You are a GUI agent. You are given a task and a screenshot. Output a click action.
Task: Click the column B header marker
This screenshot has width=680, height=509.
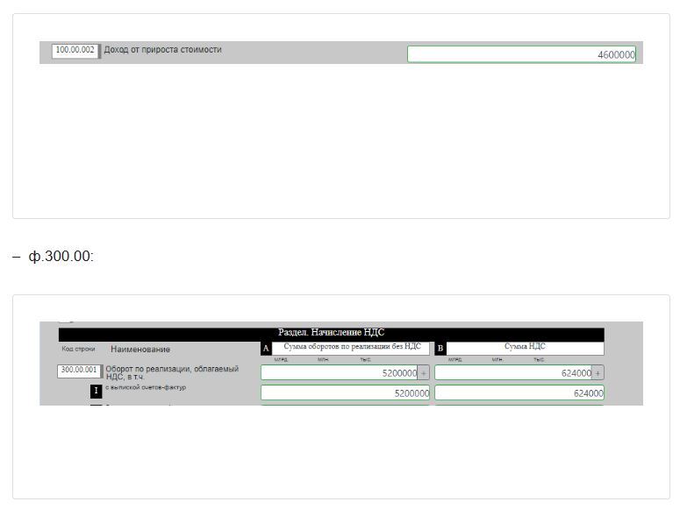coord(440,349)
